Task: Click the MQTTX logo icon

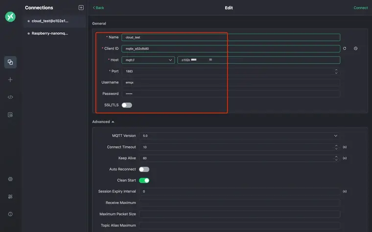Action: (10, 17)
